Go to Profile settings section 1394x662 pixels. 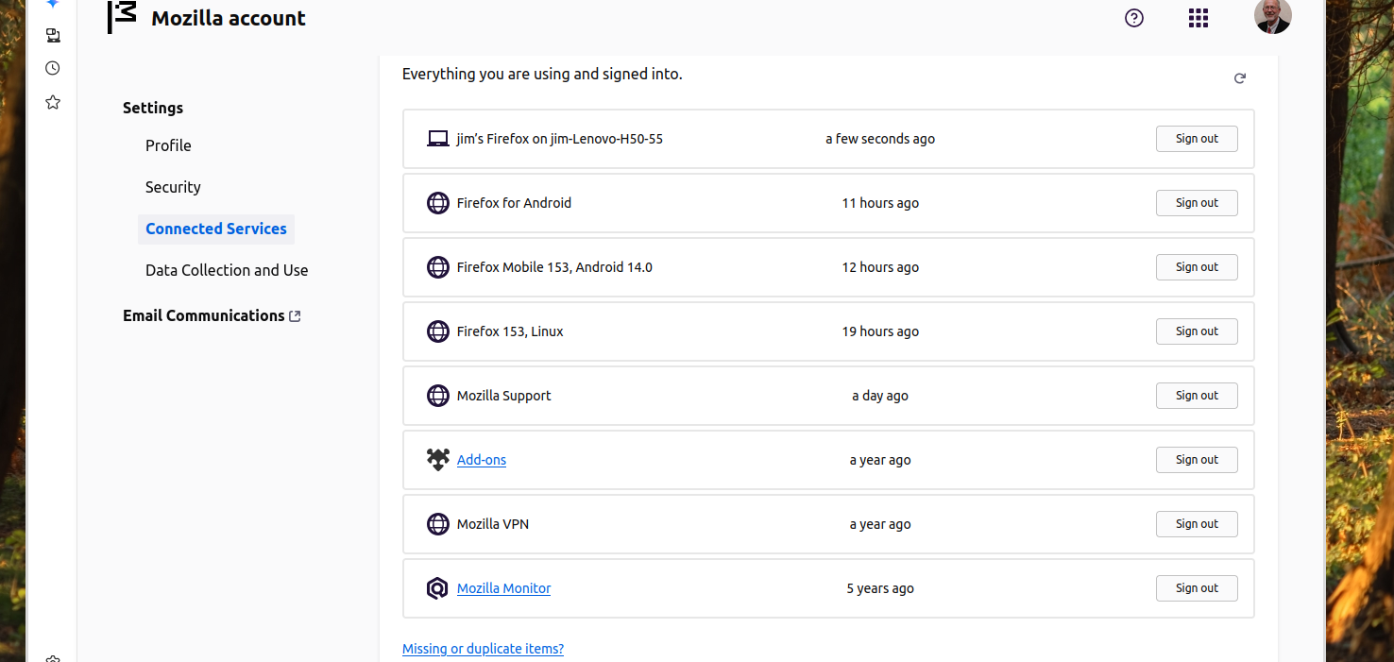(168, 145)
